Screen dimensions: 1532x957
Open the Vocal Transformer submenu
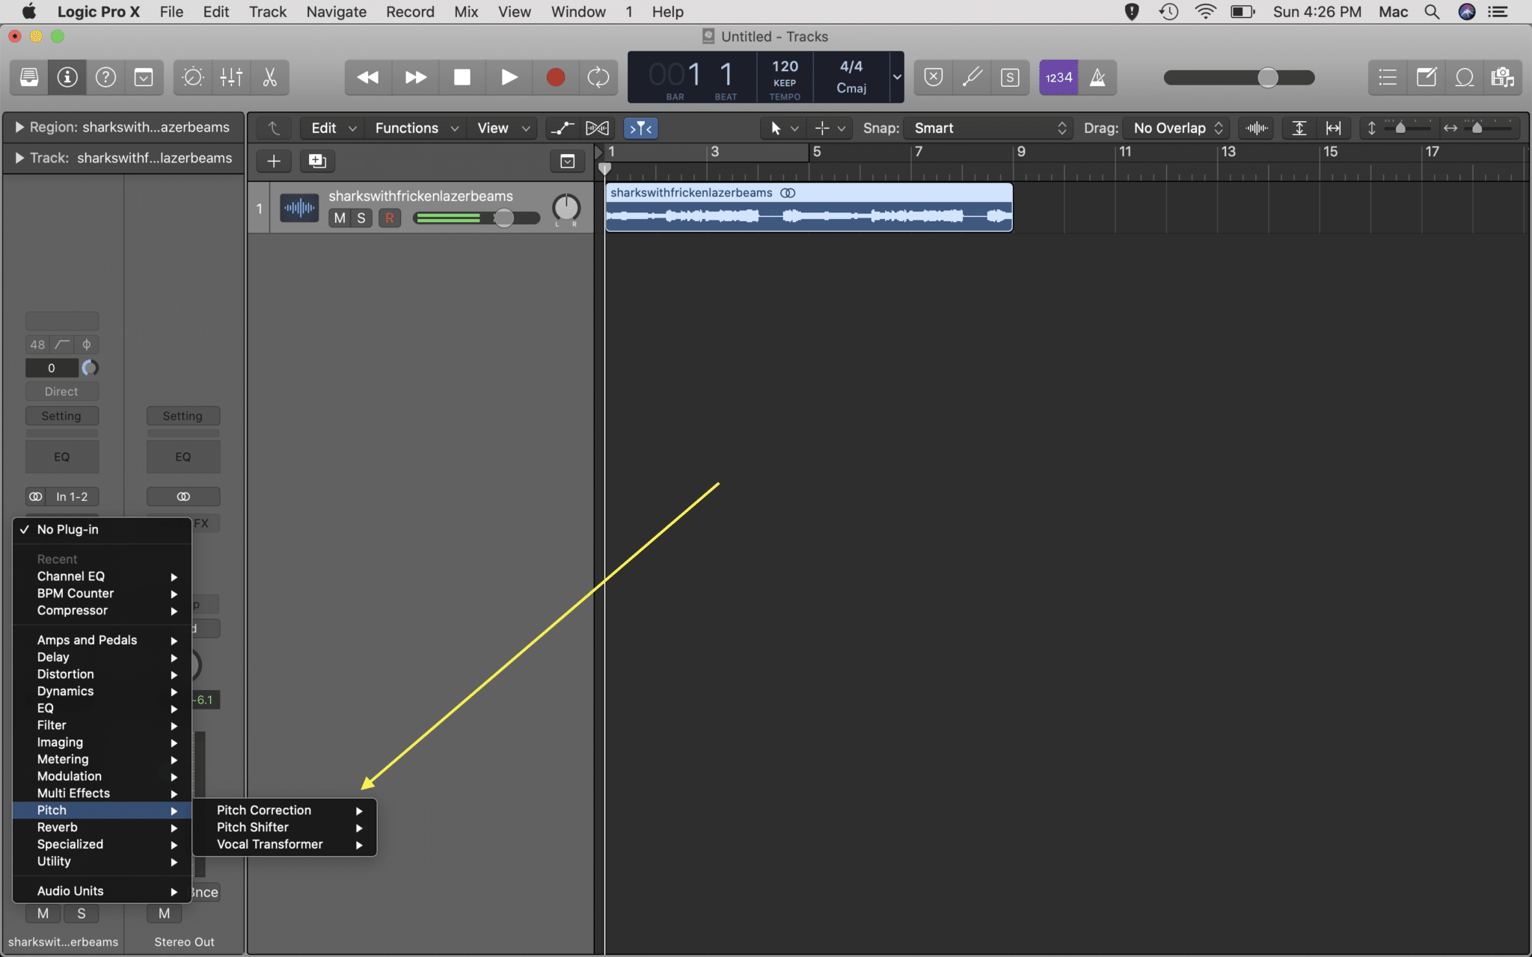click(284, 844)
